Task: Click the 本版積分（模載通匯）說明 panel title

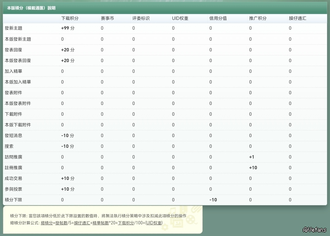Action: (x=31, y=8)
